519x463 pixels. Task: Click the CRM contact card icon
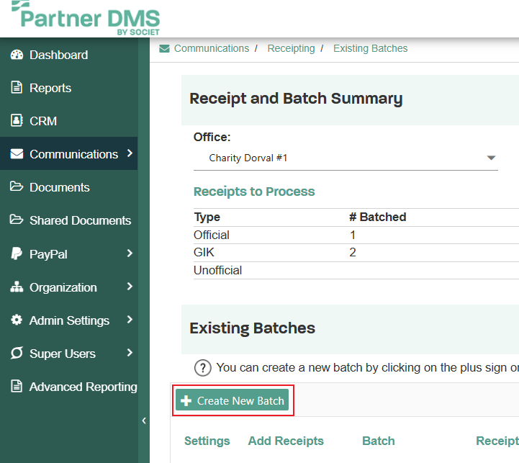[x=17, y=120]
